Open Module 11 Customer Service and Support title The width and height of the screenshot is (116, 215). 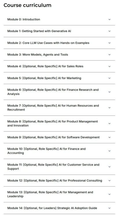(x=53, y=167)
